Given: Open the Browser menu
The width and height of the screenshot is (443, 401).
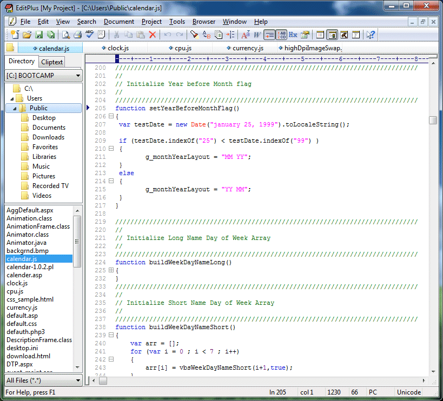Looking at the screenshot, I should pos(204,22).
